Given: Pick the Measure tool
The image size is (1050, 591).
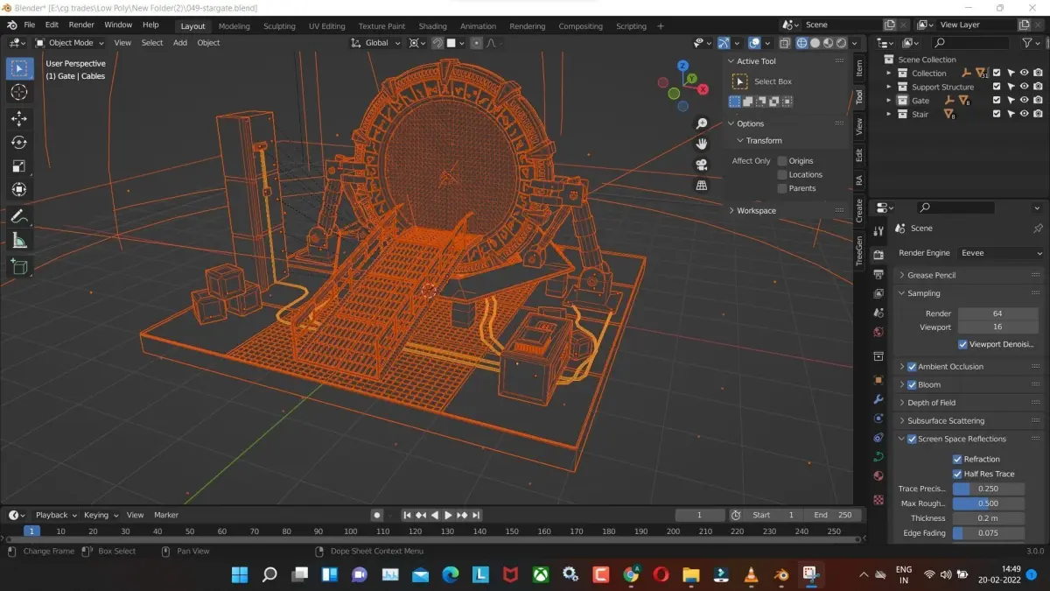Looking at the screenshot, I should click(18, 240).
